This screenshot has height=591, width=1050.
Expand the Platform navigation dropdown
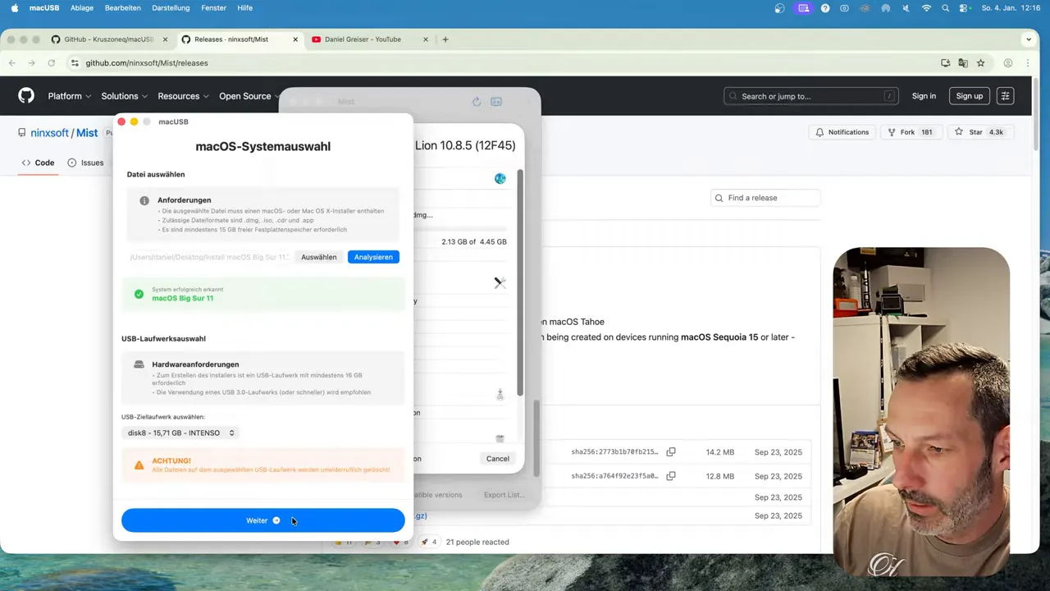point(69,96)
